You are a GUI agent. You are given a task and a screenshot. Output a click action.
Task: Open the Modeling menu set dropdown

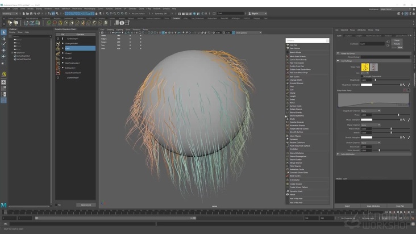(10, 14)
